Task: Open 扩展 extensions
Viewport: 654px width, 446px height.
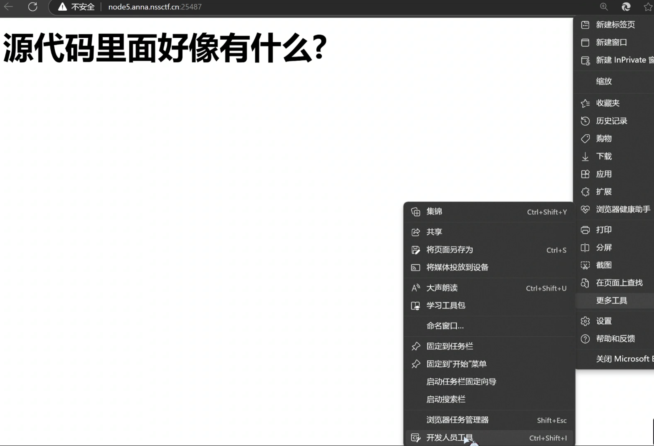Action: pyautogui.click(x=614, y=192)
